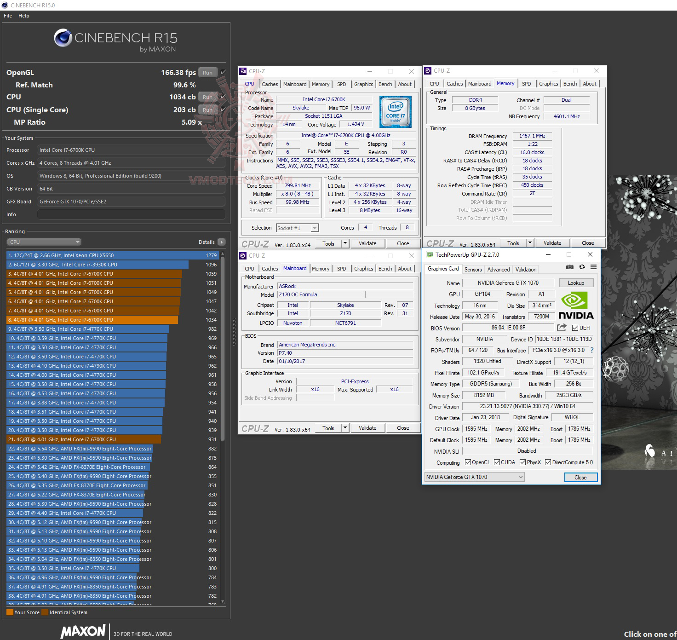
Task: Select ranking entry 21 with score 931
Action: [x=112, y=439]
